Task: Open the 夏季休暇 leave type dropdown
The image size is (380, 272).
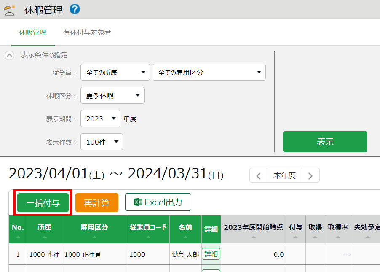Action: (112, 95)
